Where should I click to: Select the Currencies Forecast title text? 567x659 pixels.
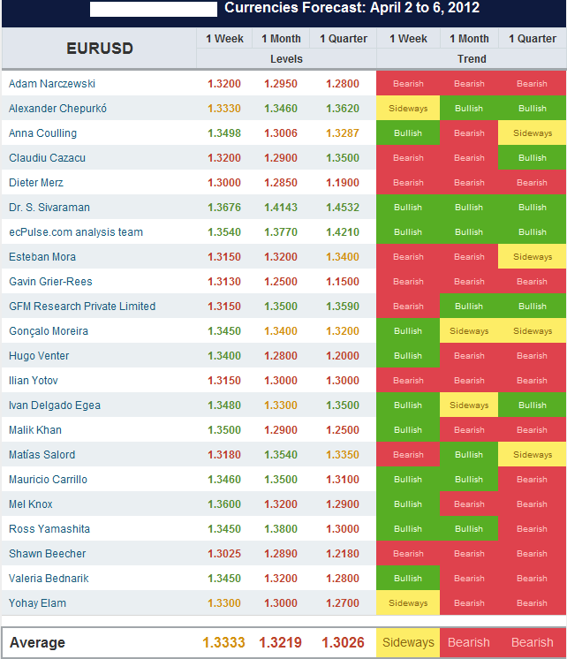(x=352, y=8)
